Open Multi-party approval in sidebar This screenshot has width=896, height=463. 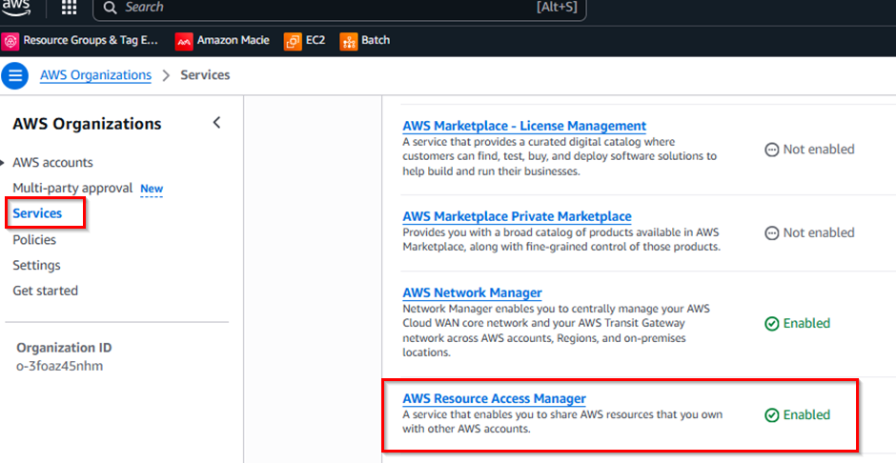[72, 189]
